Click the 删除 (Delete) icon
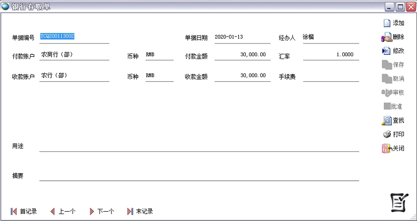 pos(387,37)
